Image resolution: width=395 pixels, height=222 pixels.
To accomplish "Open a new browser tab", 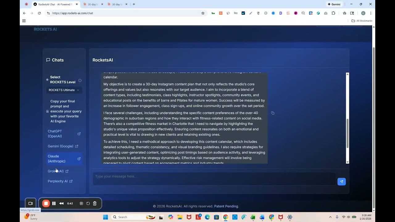I will click(134, 4).
